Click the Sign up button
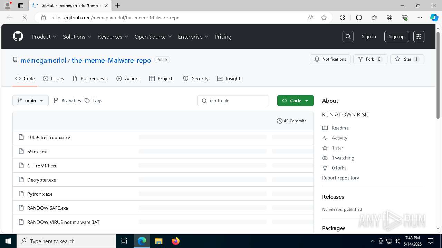Image resolution: width=442 pixels, height=248 pixels. tap(396, 37)
